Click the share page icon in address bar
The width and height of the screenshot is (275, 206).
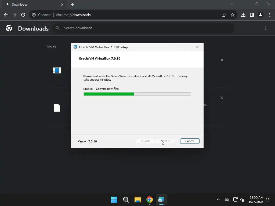click(x=224, y=15)
